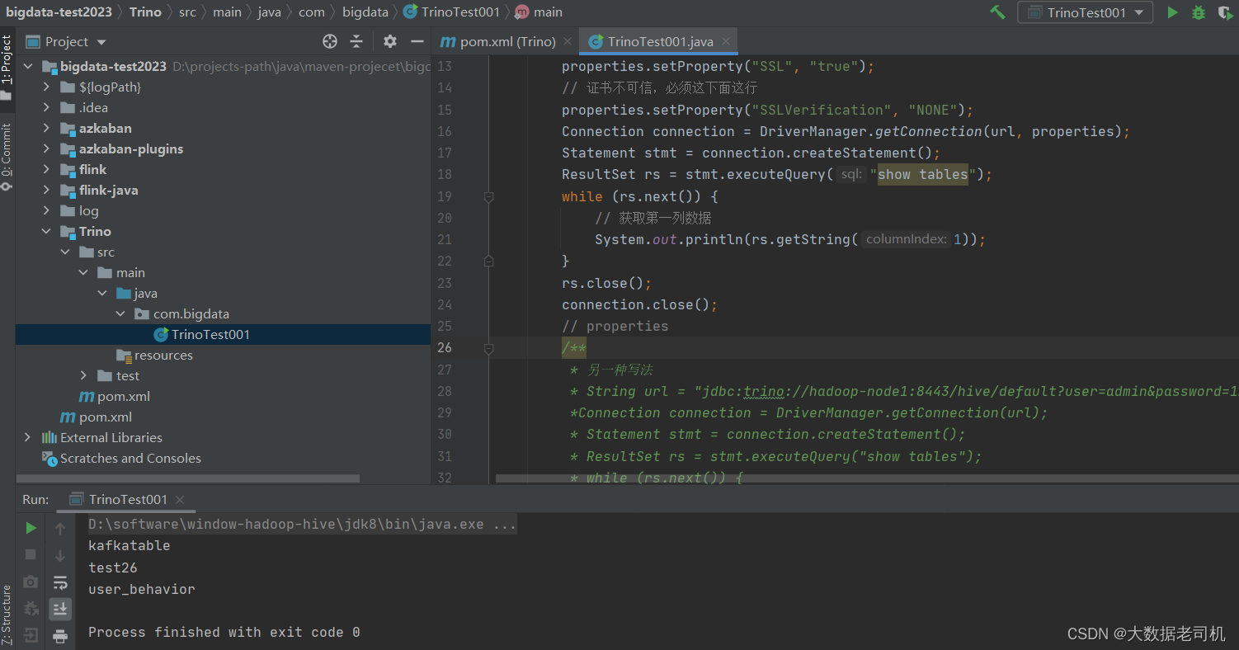1239x650 pixels.
Task: Expand the .idea folder
Action: click(47, 107)
